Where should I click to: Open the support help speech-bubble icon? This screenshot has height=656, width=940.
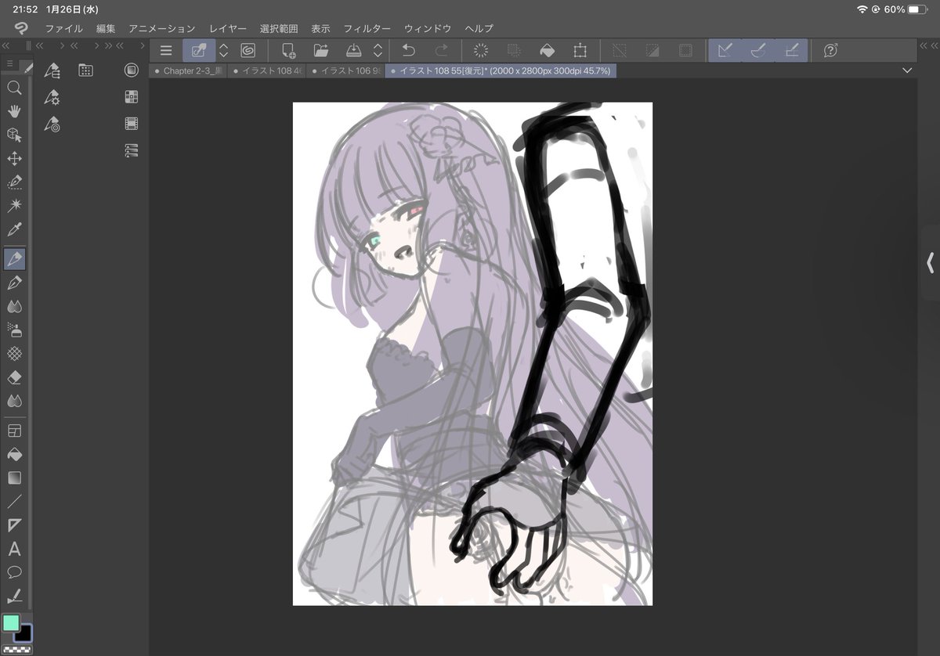point(831,51)
